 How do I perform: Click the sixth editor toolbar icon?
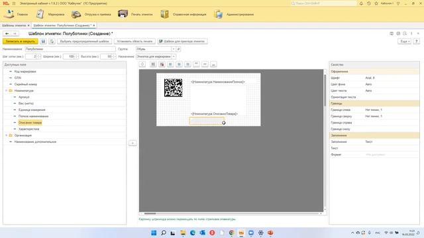[187, 64]
